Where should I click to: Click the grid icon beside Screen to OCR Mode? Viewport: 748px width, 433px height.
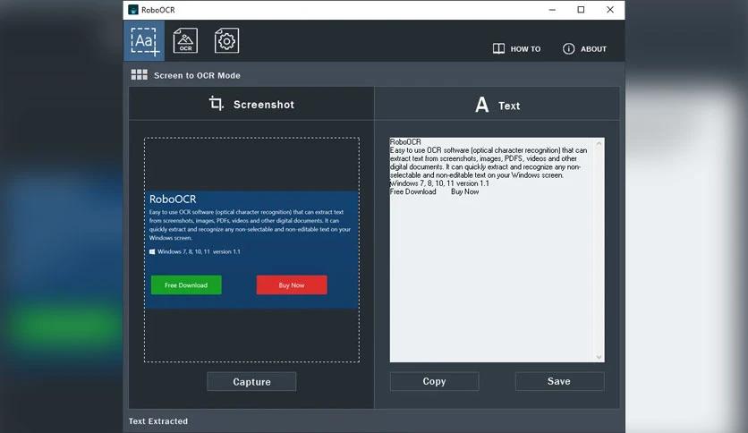pyautogui.click(x=140, y=75)
